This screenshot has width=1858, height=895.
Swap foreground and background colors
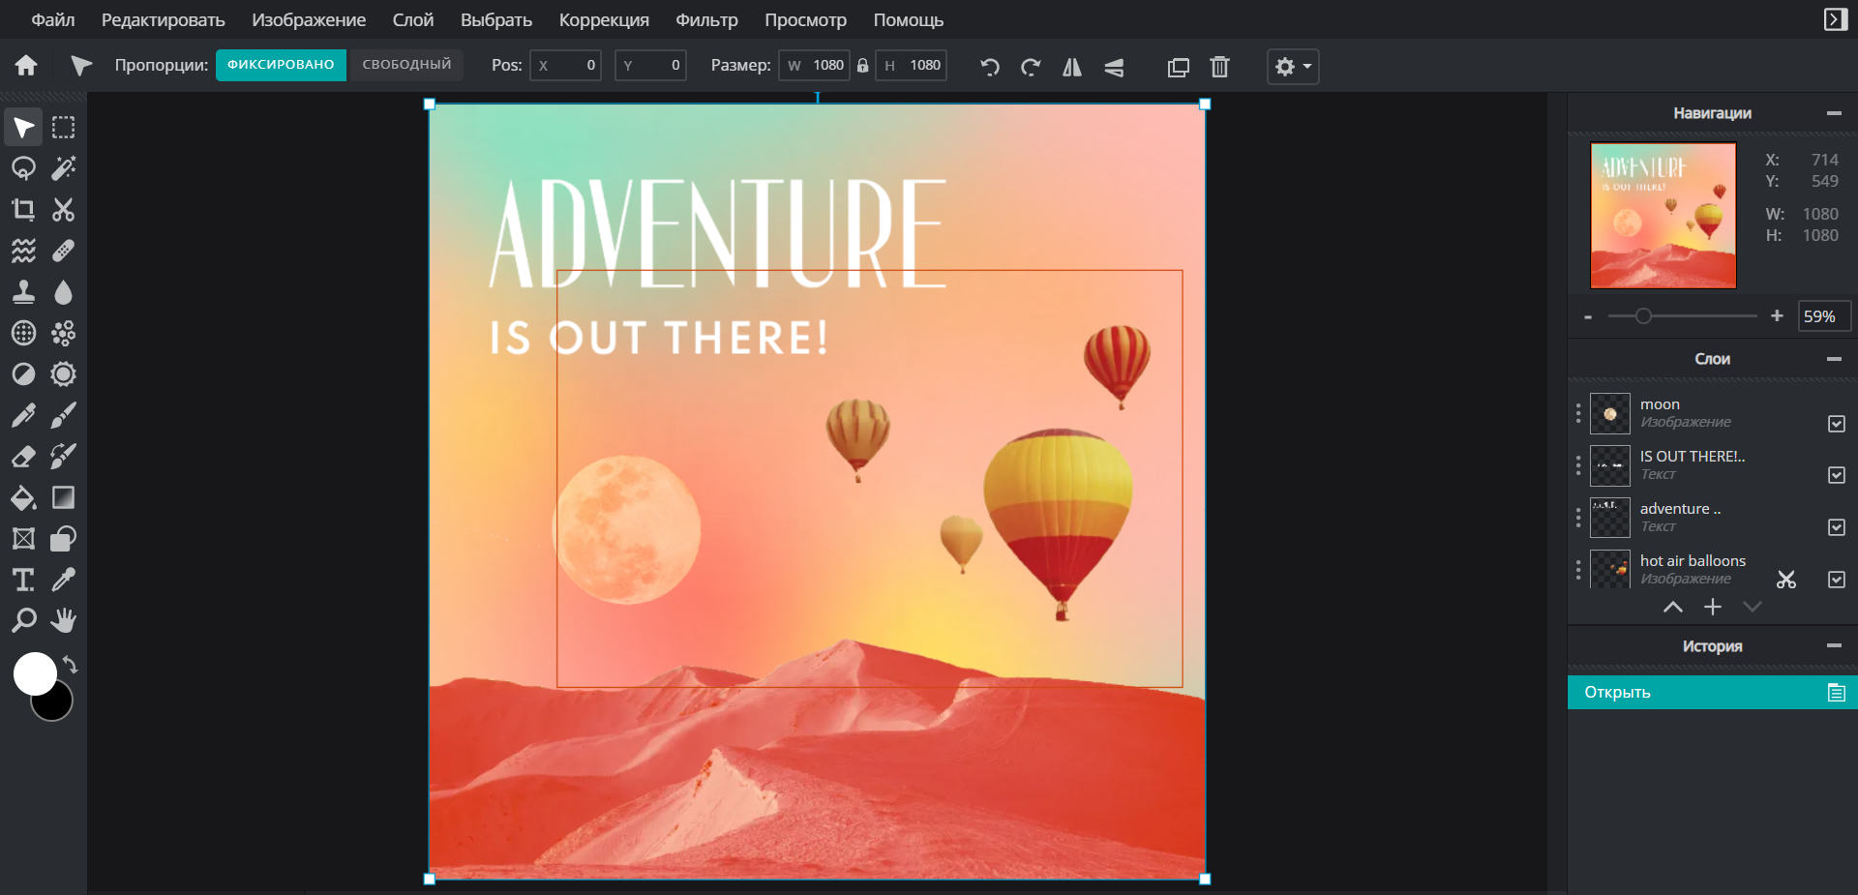(71, 665)
